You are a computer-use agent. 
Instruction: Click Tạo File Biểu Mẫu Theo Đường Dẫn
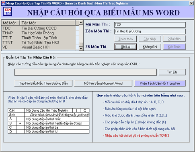pyautogui.click(x=43, y=83)
